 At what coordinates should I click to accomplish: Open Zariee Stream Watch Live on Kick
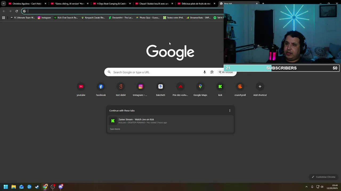pos(170,121)
